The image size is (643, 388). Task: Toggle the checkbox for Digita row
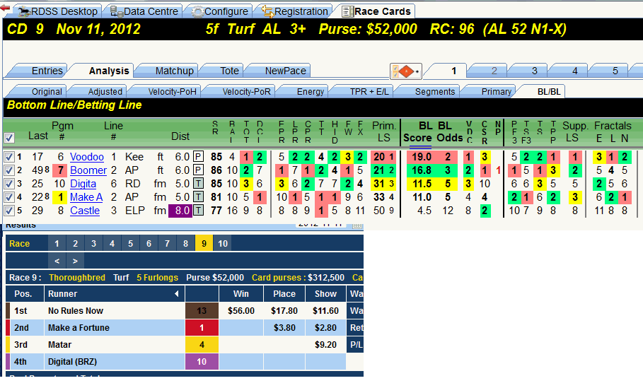[9, 184]
